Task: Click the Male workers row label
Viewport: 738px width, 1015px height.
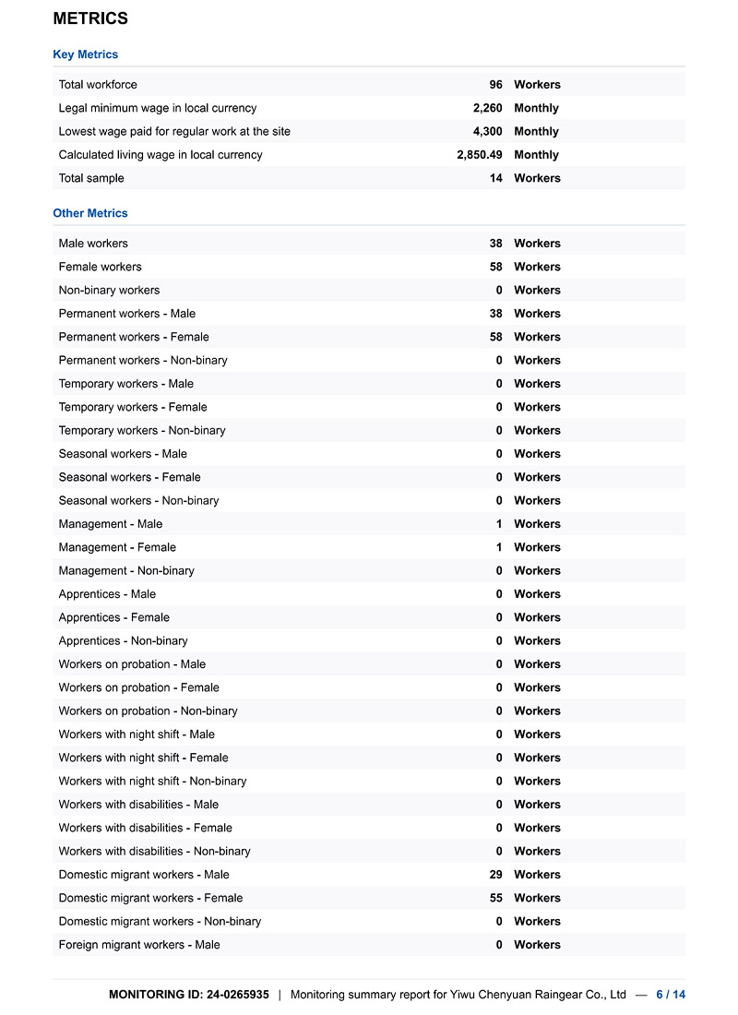Action: click(x=93, y=244)
